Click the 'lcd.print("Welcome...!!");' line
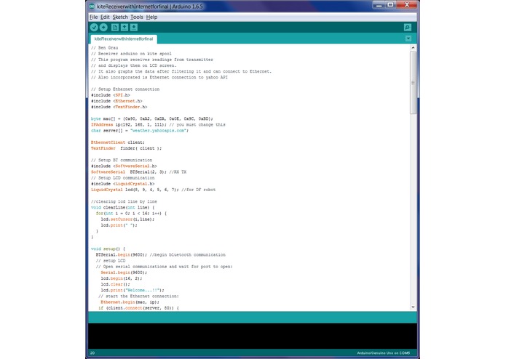The image size is (506, 359). 133,290
